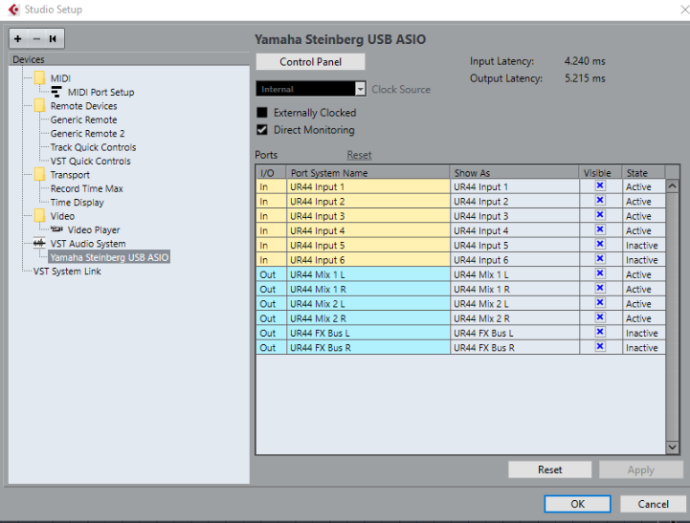This screenshot has height=523, width=690.
Task: Open the Control Panel button
Action: [310, 61]
